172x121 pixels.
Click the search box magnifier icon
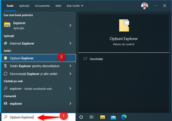(x=6, y=117)
